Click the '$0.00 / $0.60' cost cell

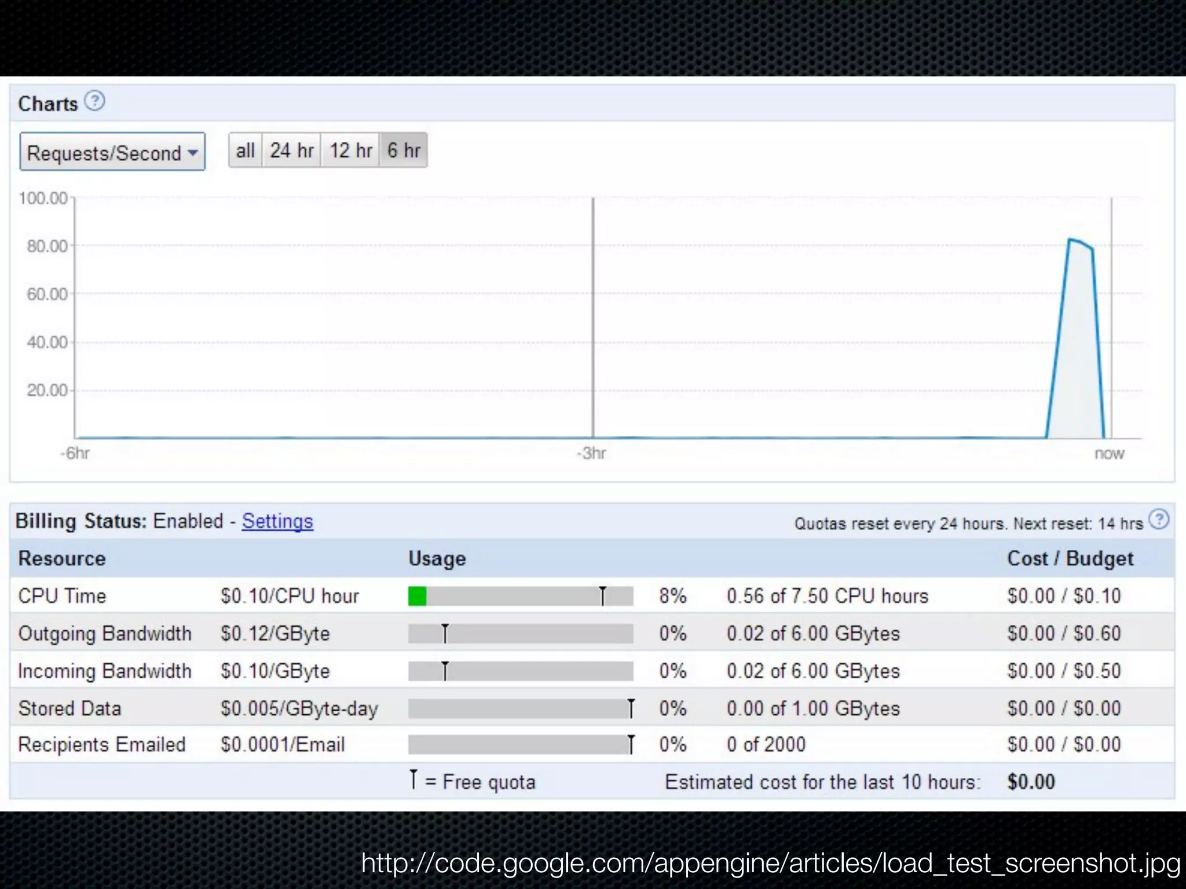[x=1064, y=634]
